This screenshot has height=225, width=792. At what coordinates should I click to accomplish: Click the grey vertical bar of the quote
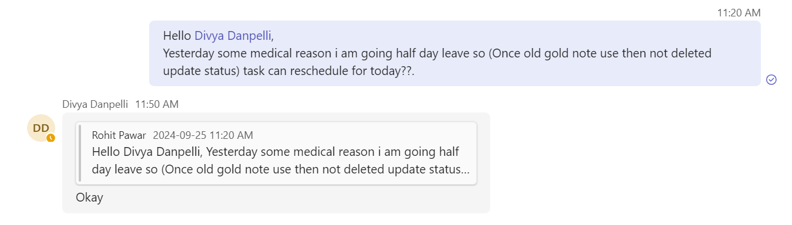click(x=80, y=154)
